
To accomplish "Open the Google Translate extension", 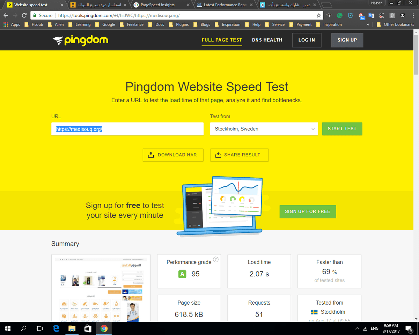I will click(x=371, y=15).
